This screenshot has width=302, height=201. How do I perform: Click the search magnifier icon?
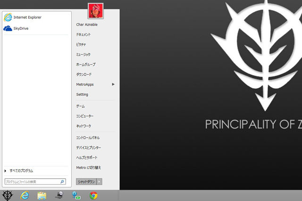pos(62,182)
